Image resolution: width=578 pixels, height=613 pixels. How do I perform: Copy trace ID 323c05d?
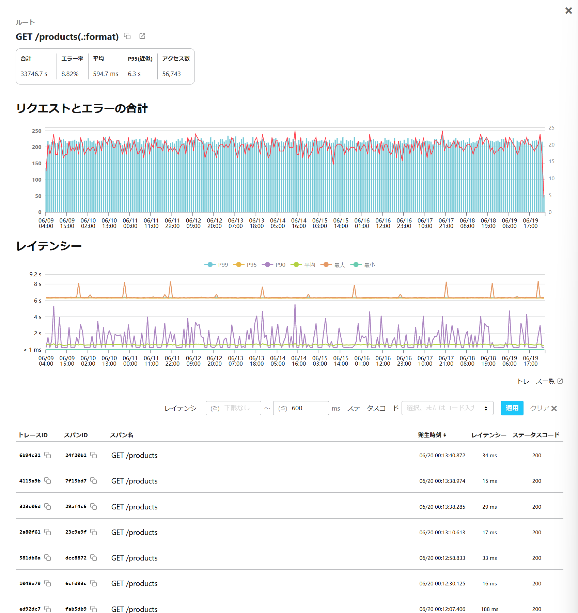[x=48, y=507]
